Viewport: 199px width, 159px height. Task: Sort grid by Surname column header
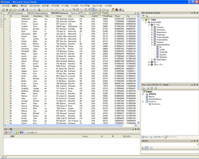tap(27, 16)
